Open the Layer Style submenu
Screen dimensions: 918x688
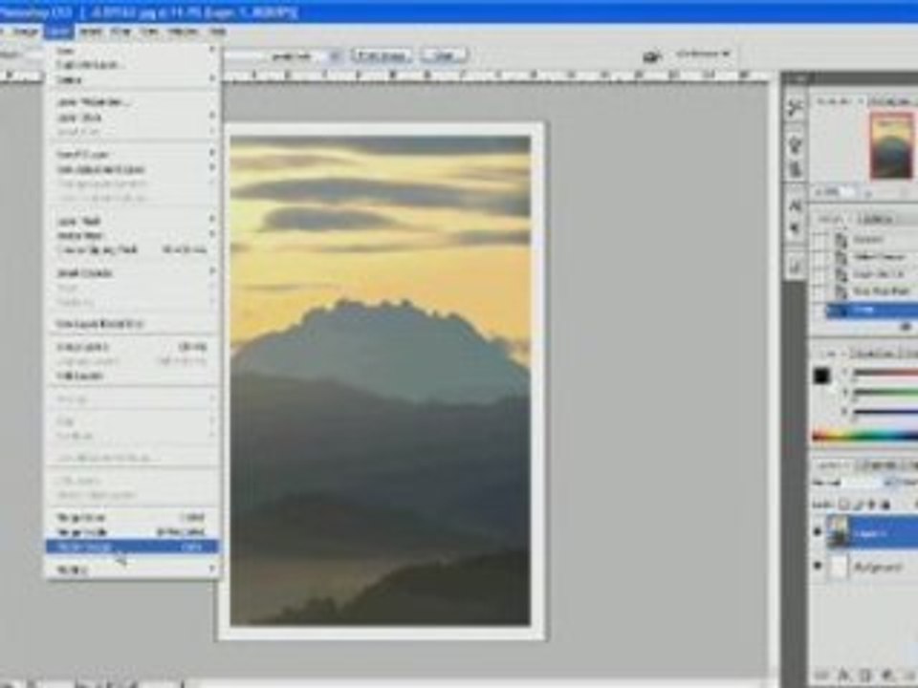[132, 117]
